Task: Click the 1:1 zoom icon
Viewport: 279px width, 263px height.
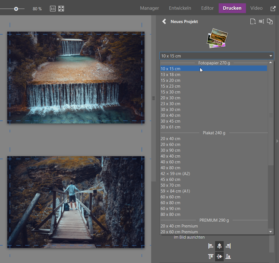Action: pos(53,9)
